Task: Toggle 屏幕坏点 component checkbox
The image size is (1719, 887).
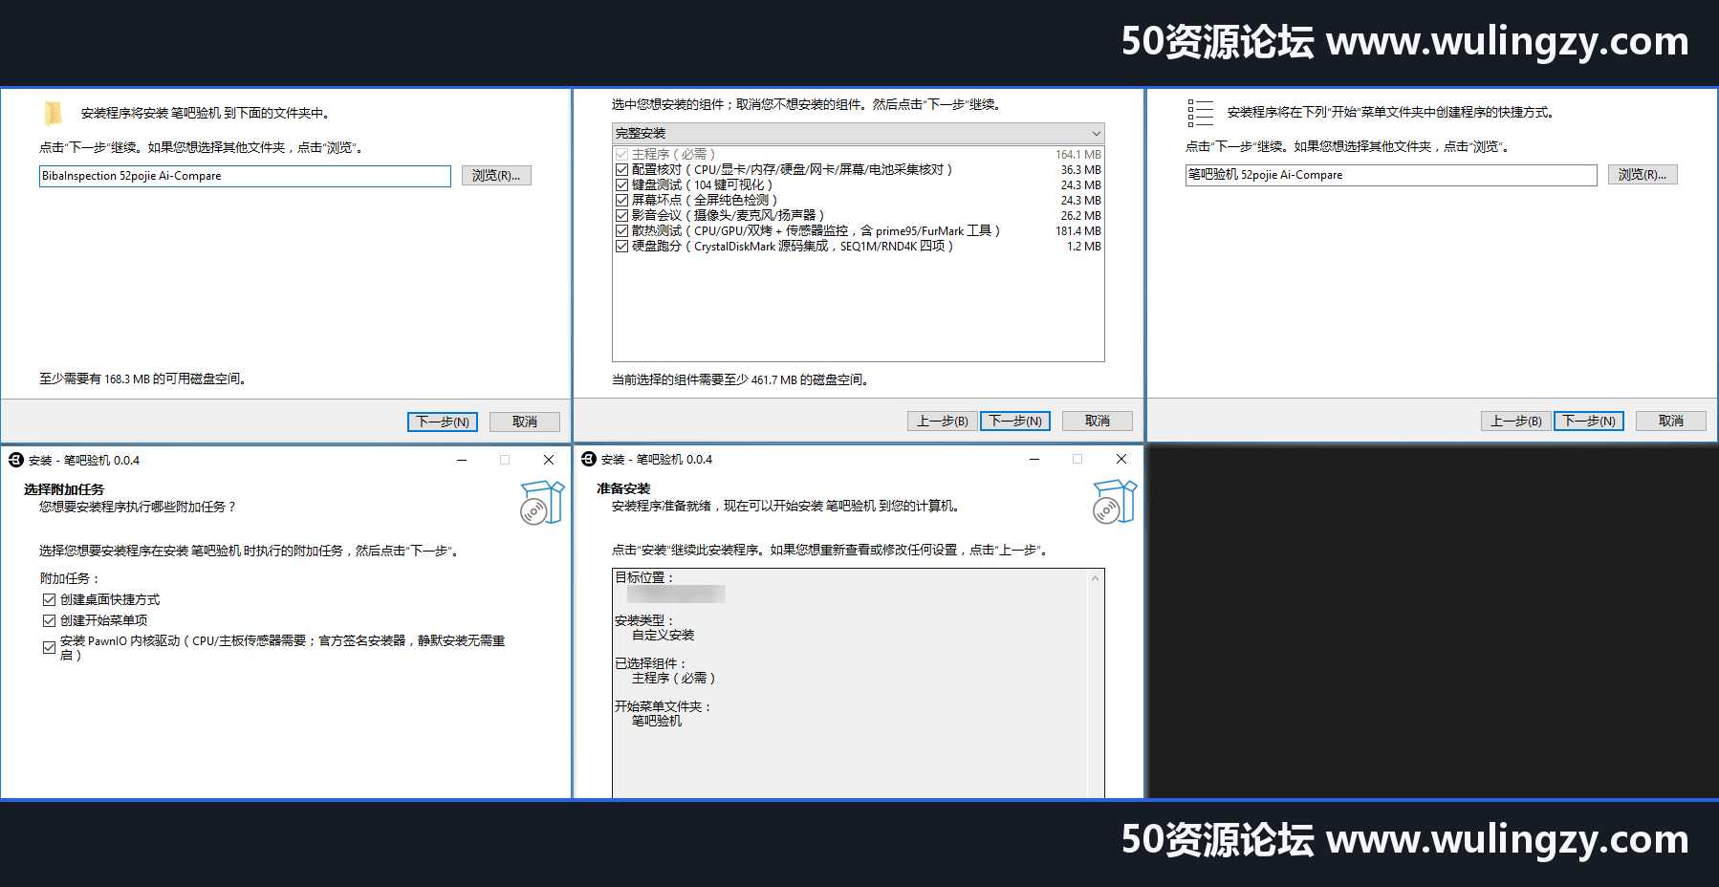Action: [622, 200]
